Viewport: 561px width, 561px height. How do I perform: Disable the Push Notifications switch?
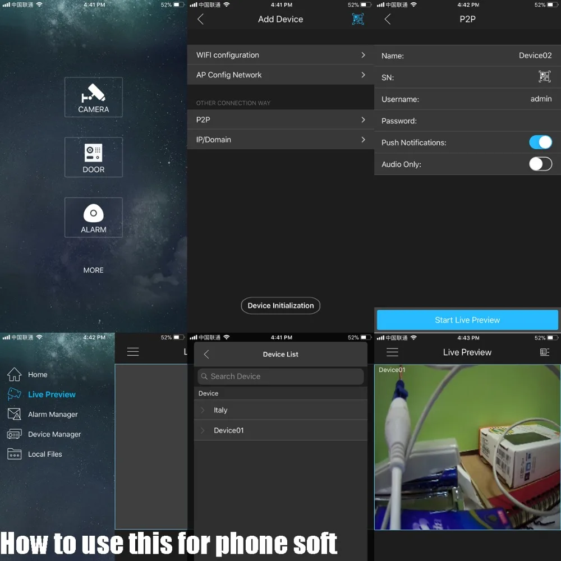pyautogui.click(x=540, y=142)
